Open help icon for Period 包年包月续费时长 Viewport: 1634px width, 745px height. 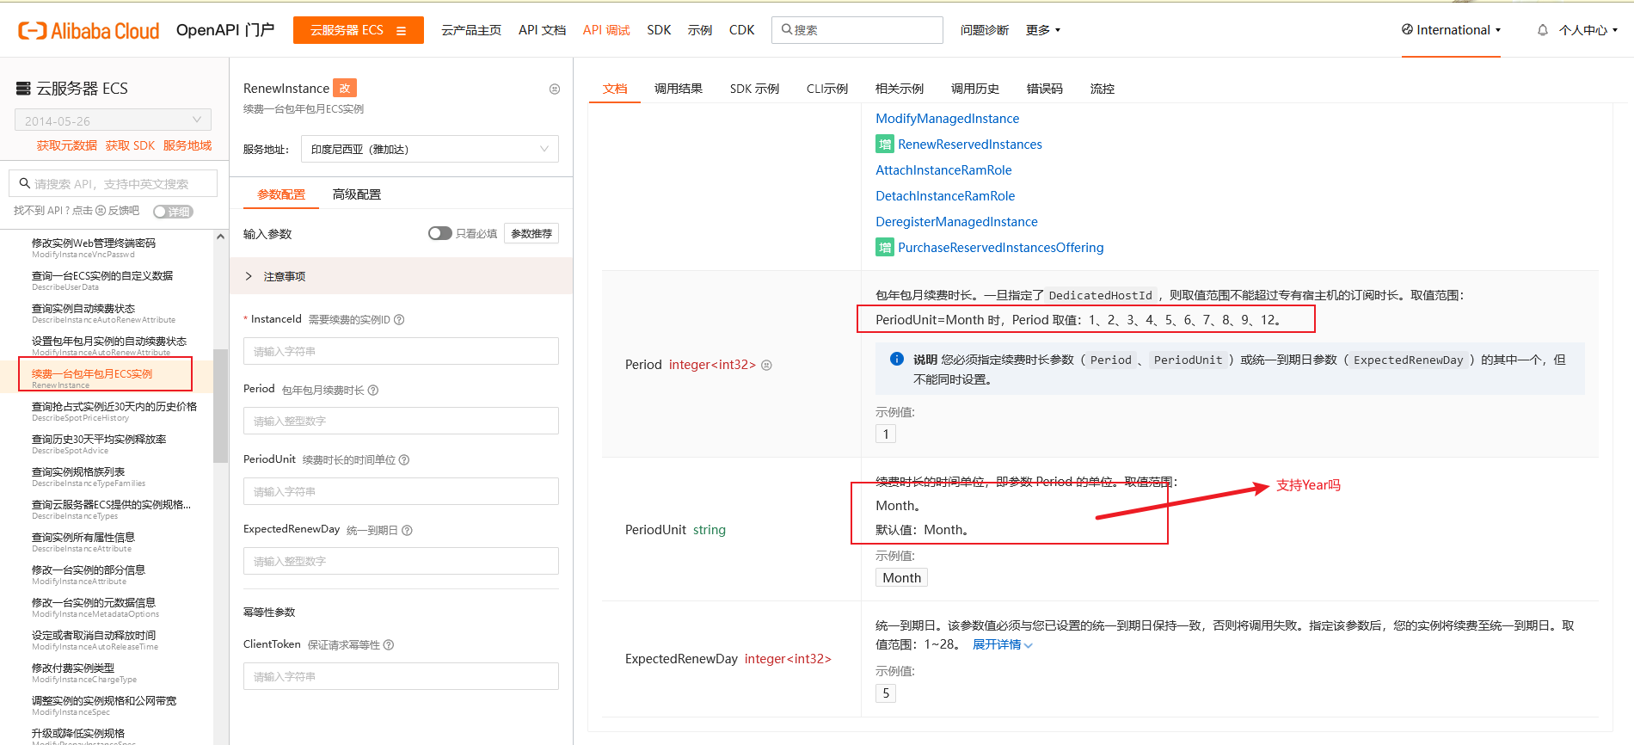point(373,391)
